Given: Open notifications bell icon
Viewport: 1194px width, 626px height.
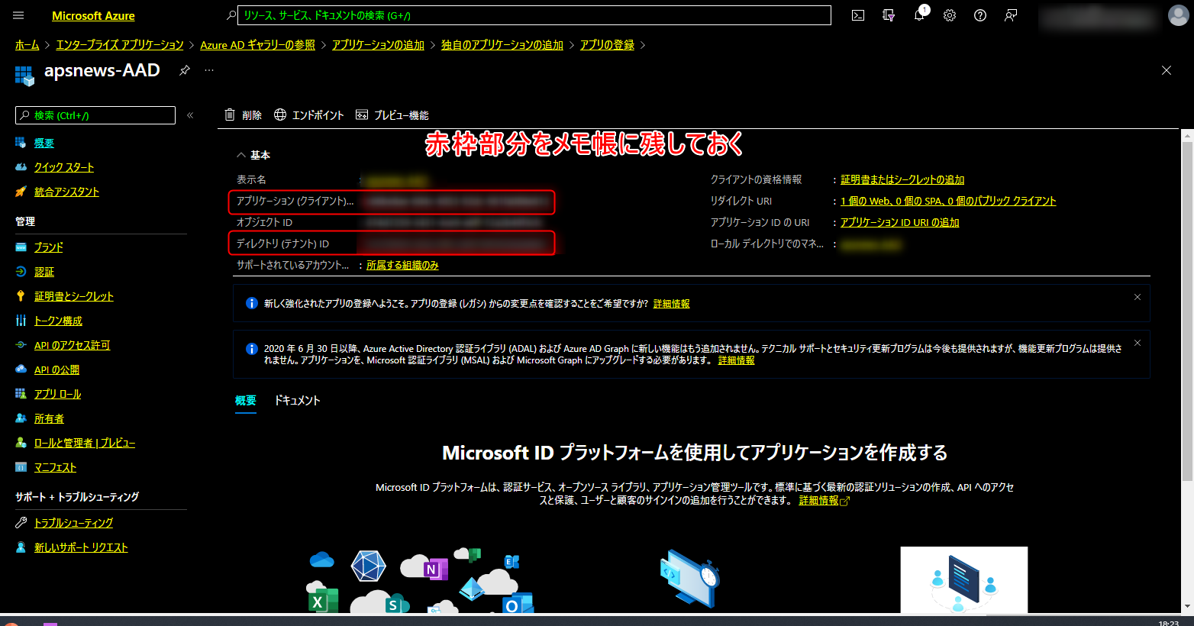Looking at the screenshot, I should 919,15.
